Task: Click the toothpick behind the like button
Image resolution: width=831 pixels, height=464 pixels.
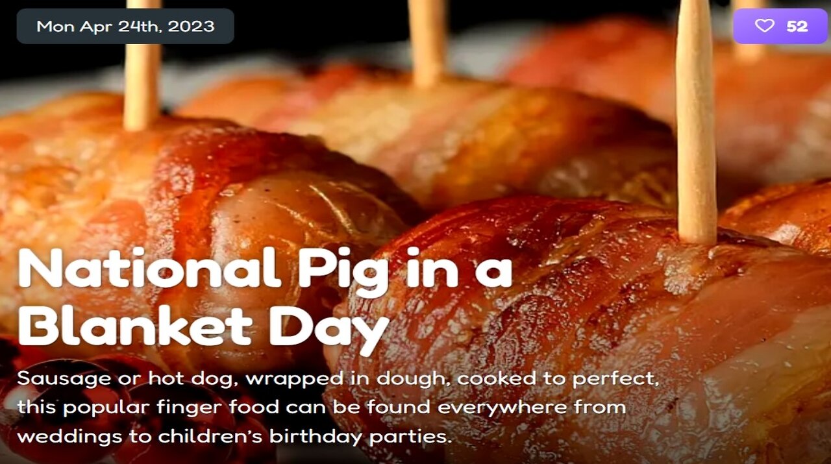Action: [x=749, y=31]
